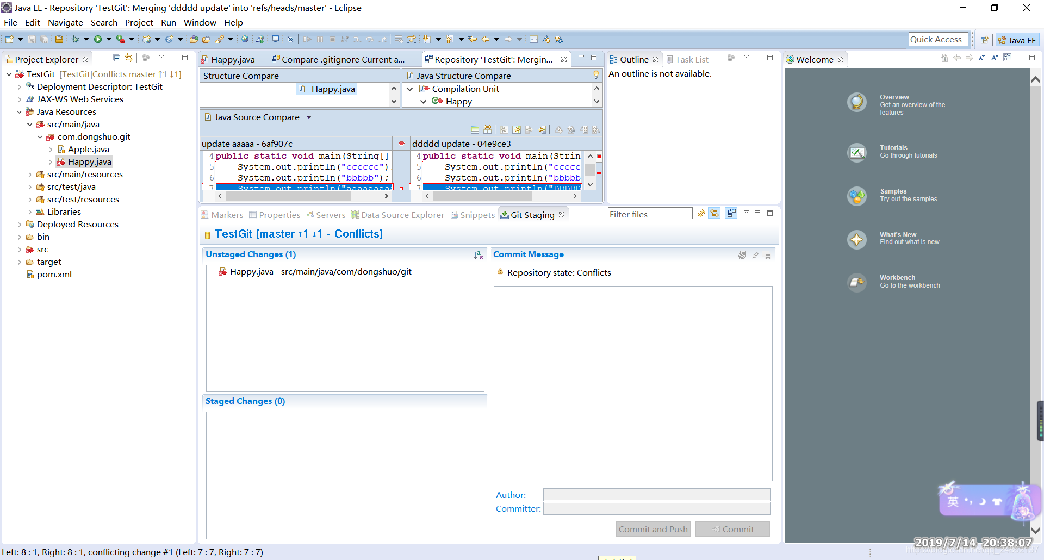
Task: Open the Java Source Compare dropdown arrow
Action: point(309,117)
